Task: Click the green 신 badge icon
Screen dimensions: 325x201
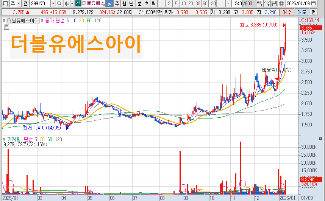Action: tap(78, 3)
